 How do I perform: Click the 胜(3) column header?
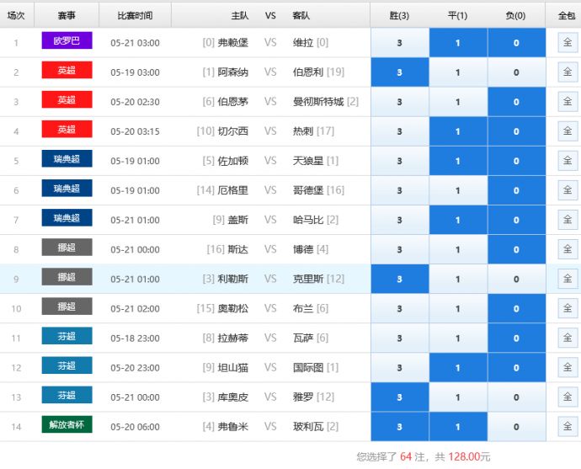(x=399, y=15)
